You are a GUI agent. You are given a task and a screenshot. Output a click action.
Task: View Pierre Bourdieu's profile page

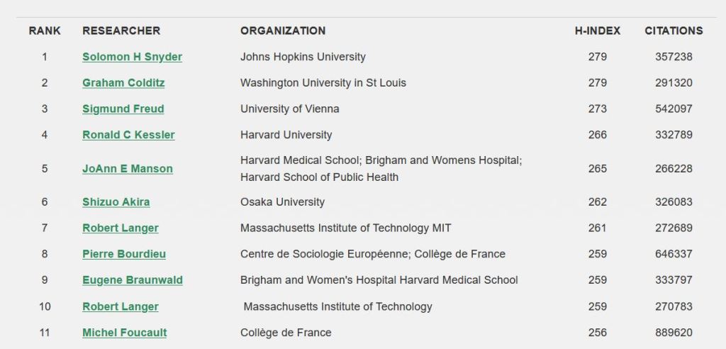124,254
